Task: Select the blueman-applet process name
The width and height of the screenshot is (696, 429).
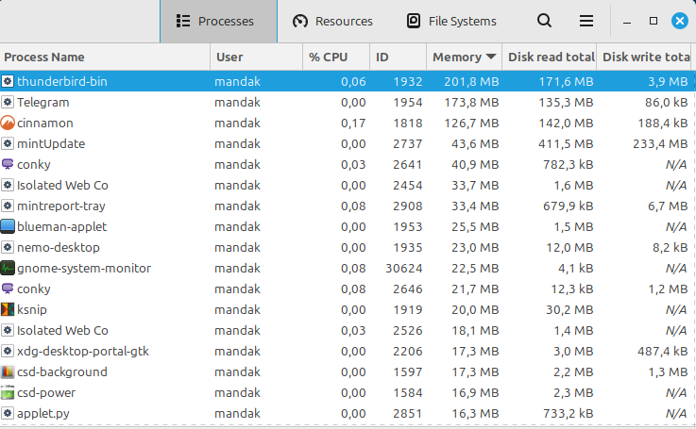Action: point(61,227)
